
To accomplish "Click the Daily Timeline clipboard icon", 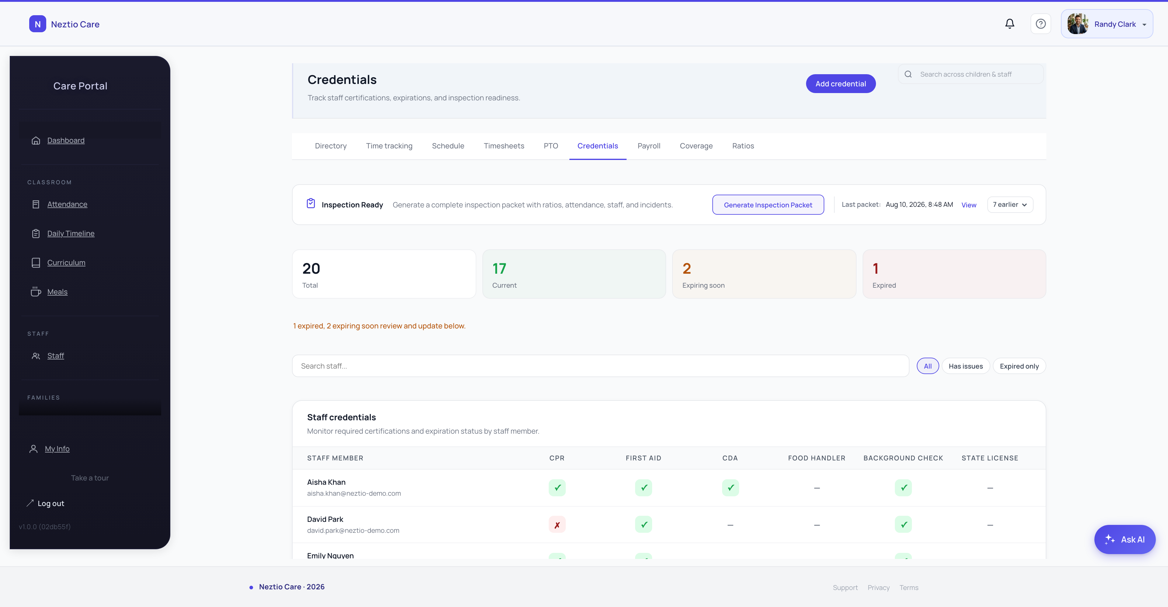I will click(36, 234).
